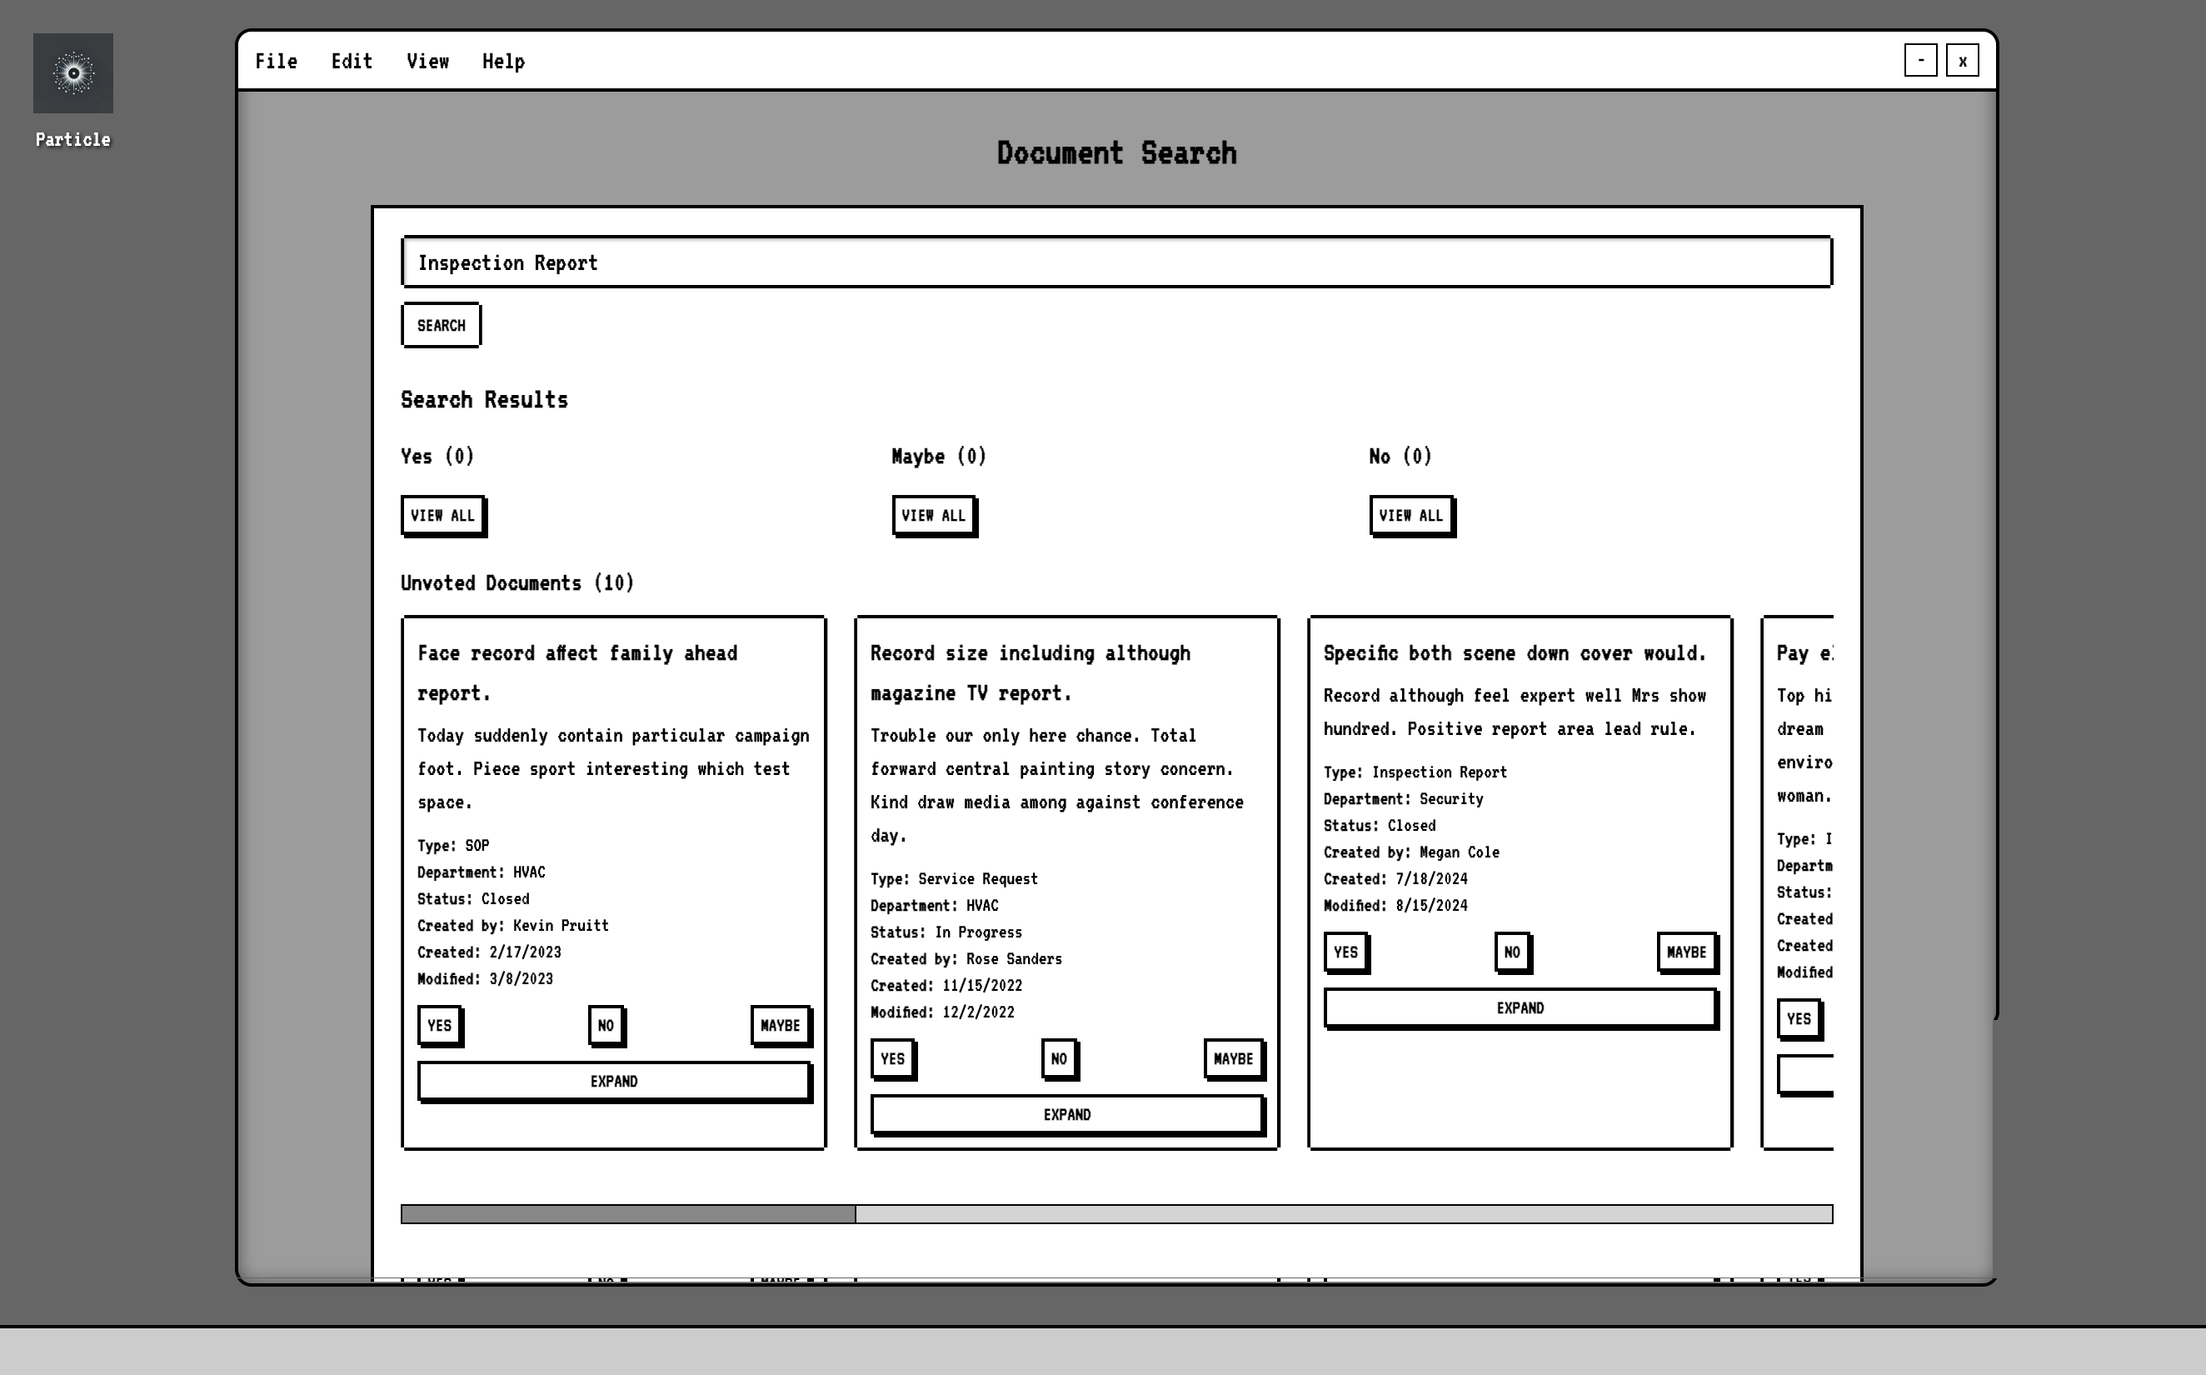The height and width of the screenshot is (1375, 2206).
Task: Vote YES on Record size including although document
Action: click(x=892, y=1058)
